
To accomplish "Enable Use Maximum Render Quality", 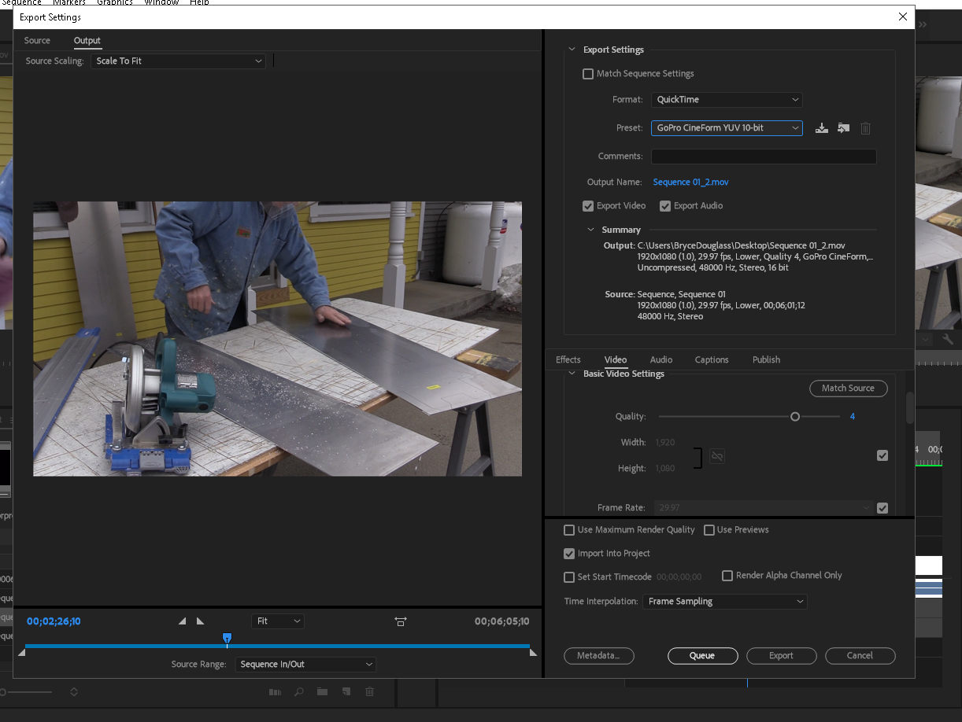I will 569,530.
